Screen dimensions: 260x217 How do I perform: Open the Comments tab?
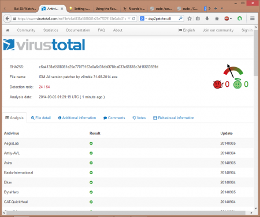point(114,118)
